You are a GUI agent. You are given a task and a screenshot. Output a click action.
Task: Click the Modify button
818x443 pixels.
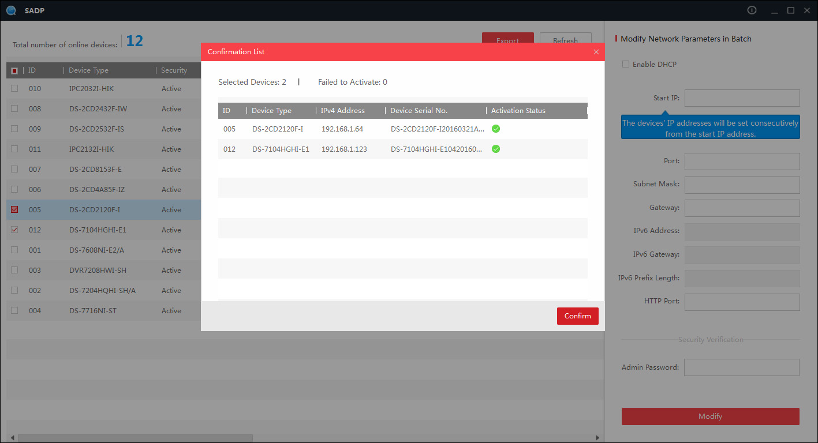pos(710,416)
